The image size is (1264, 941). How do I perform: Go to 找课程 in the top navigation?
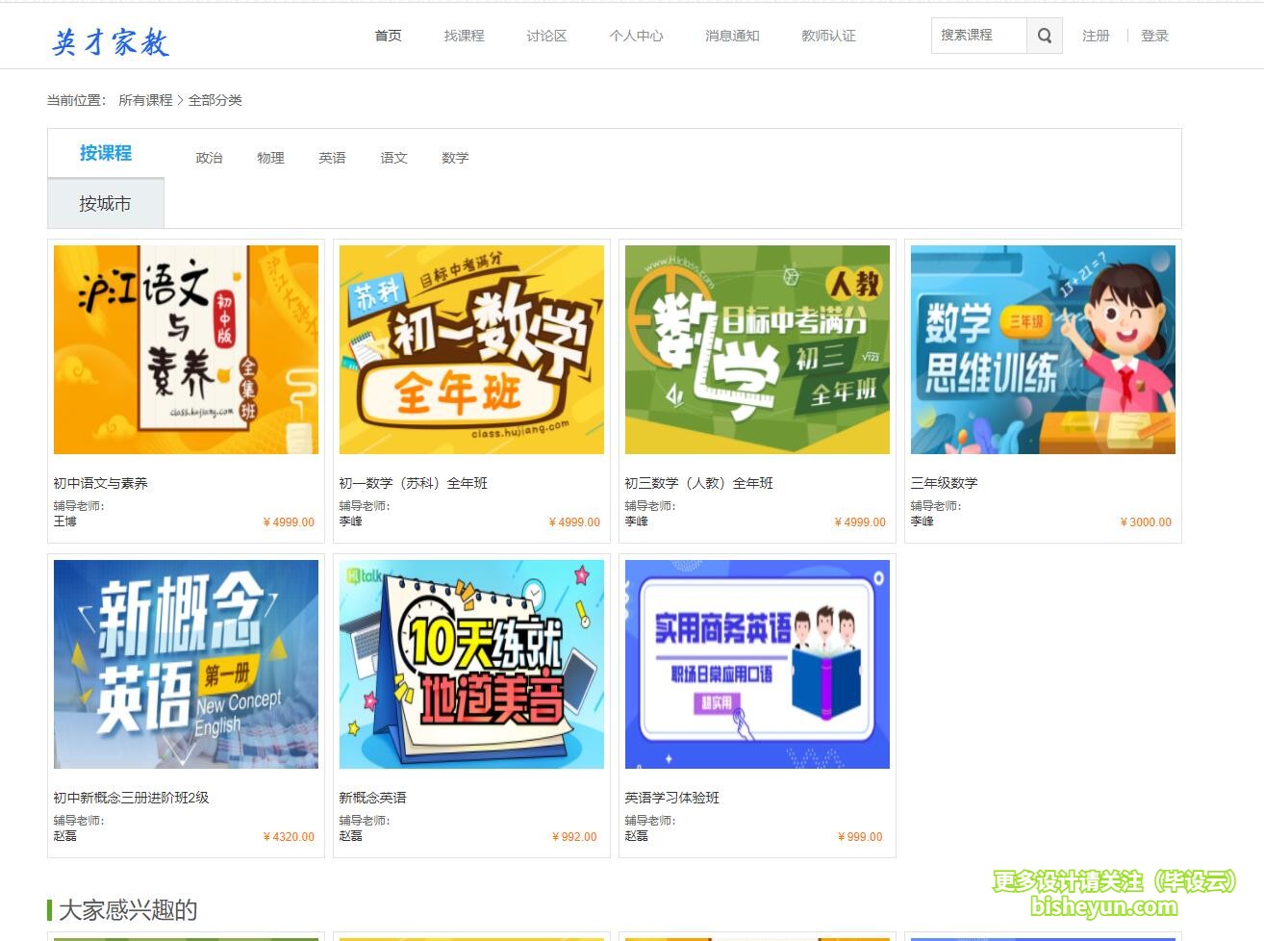(464, 36)
